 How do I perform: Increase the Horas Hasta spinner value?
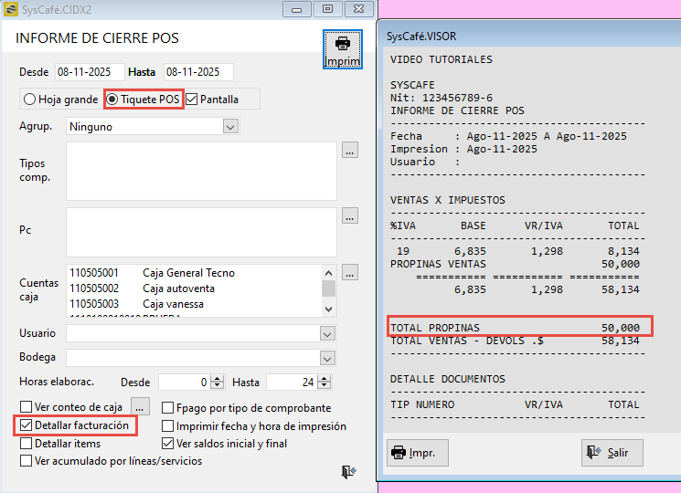(x=324, y=379)
